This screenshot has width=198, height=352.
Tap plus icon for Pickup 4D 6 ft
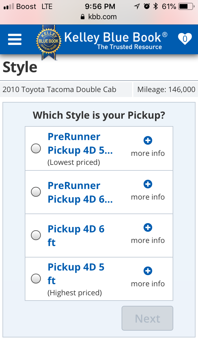pyautogui.click(x=148, y=227)
